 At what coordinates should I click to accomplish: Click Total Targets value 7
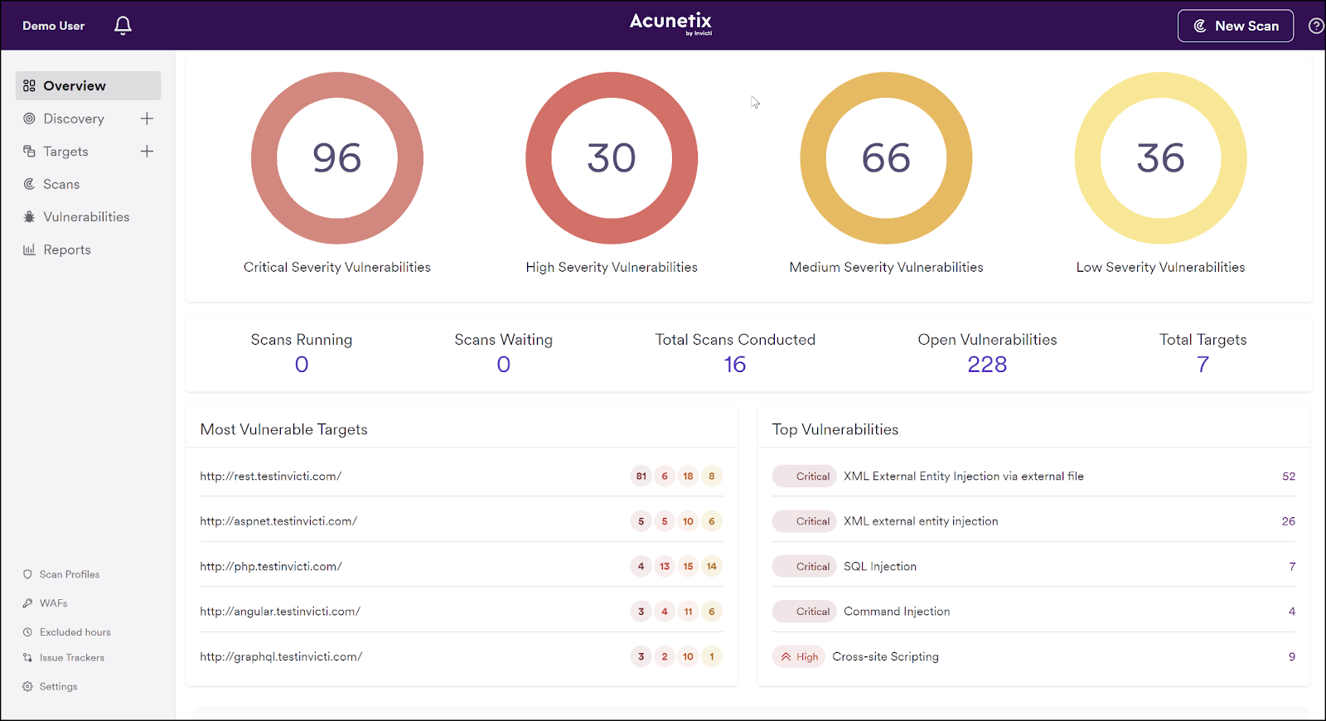click(1203, 365)
